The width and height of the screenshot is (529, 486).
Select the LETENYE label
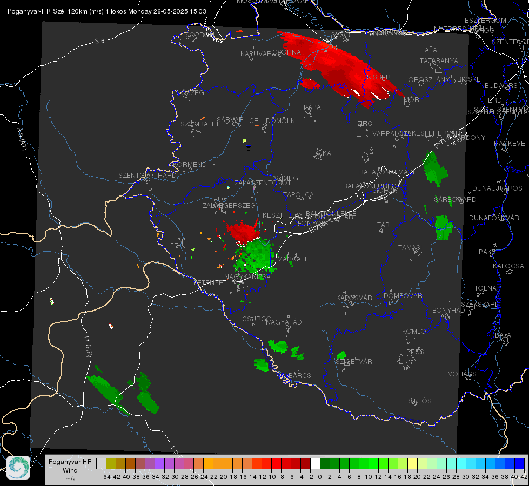coord(208,283)
